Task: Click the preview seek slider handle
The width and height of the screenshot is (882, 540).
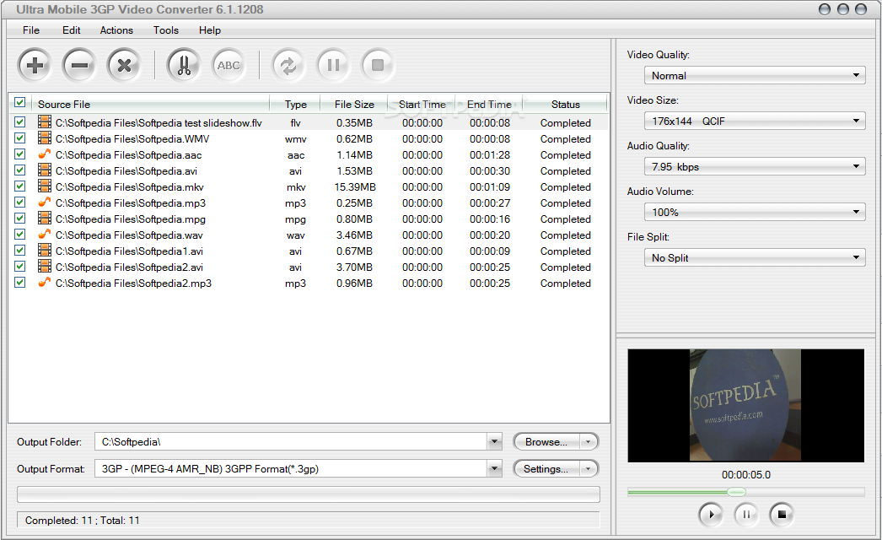Action: (x=736, y=492)
